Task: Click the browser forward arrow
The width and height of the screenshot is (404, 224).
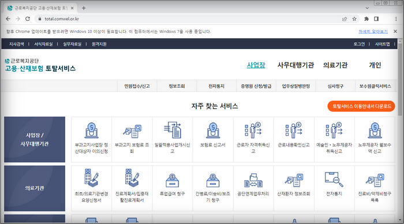Action: pyautogui.click(x=18, y=19)
